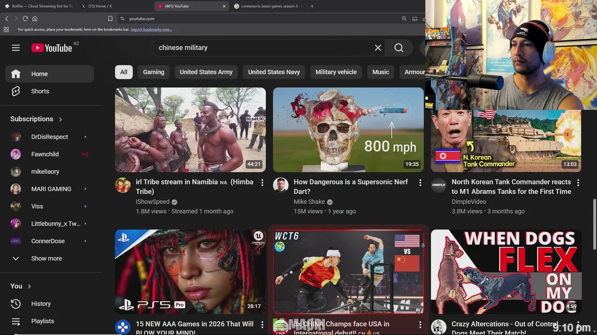Click the YouTube logo
Image resolution: width=597 pixels, height=335 pixels.
tap(51, 48)
